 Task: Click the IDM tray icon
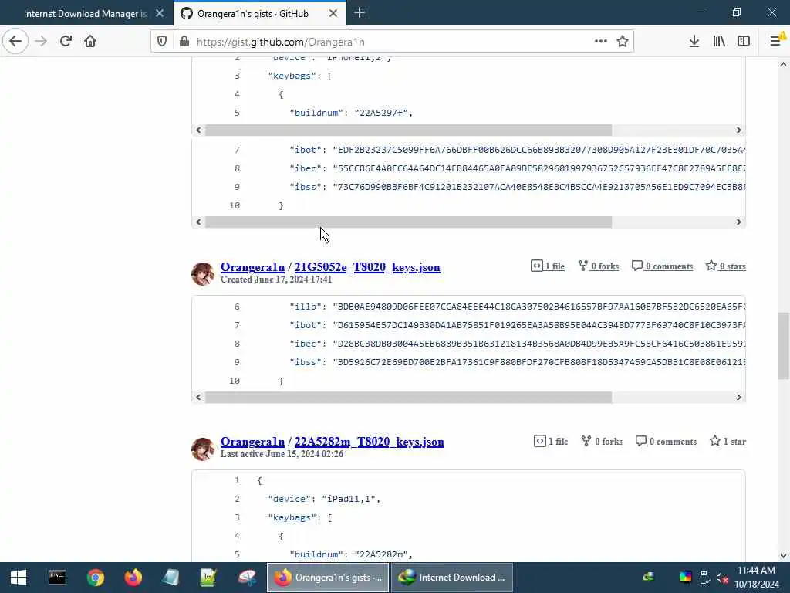(x=649, y=576)
